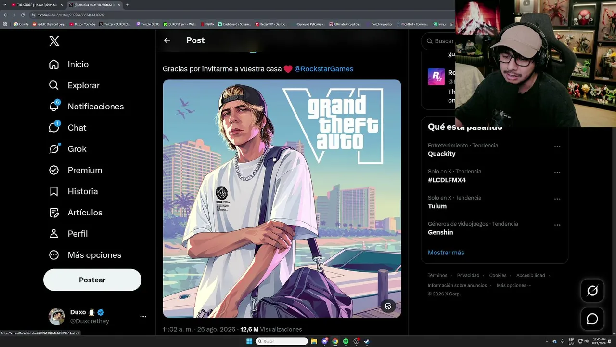Click the image edit icon on photo
Screen dimensions: 616x347
pyautogui.click(x=388, y=306)
